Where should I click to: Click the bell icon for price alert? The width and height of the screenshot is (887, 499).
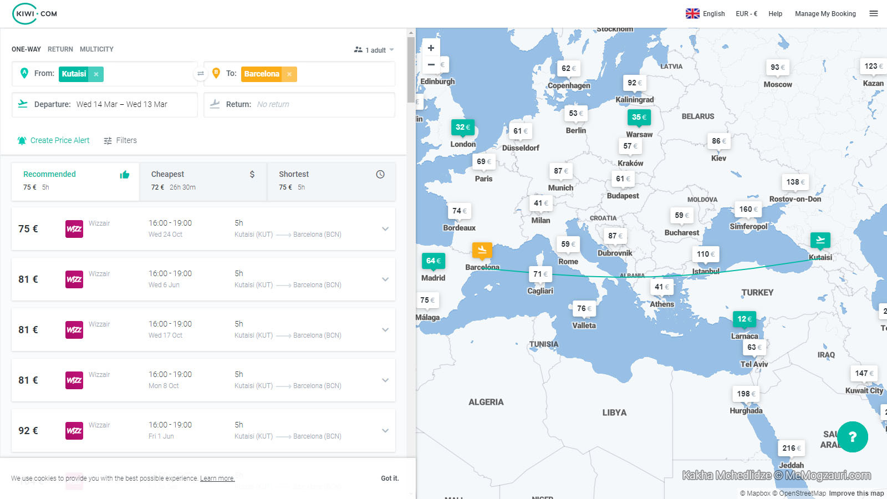[22, 140]
